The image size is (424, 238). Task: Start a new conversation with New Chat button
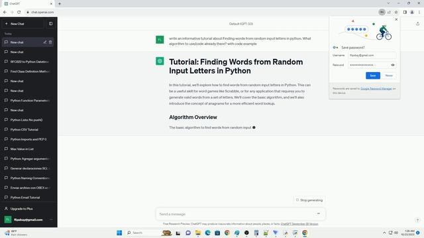tap(23, 24)
